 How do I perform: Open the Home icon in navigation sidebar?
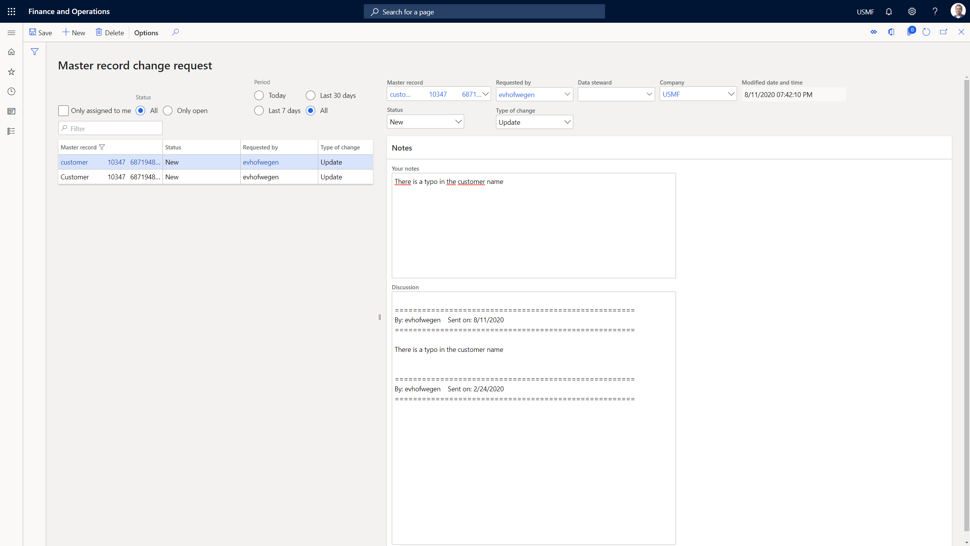pos(11,51)
